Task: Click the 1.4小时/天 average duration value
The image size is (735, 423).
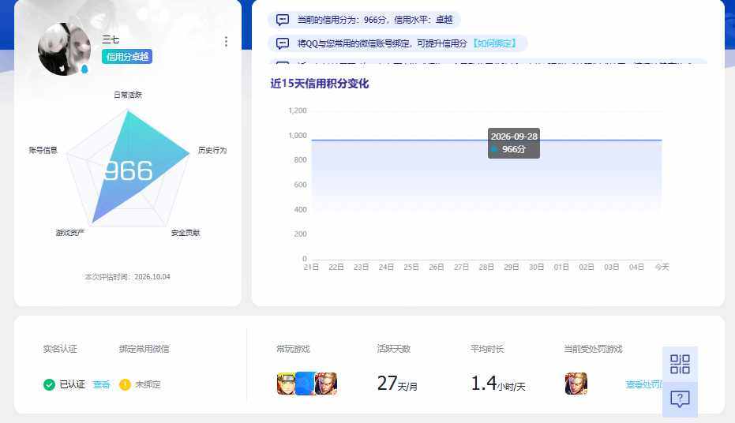Action: (x=498, y=384)
